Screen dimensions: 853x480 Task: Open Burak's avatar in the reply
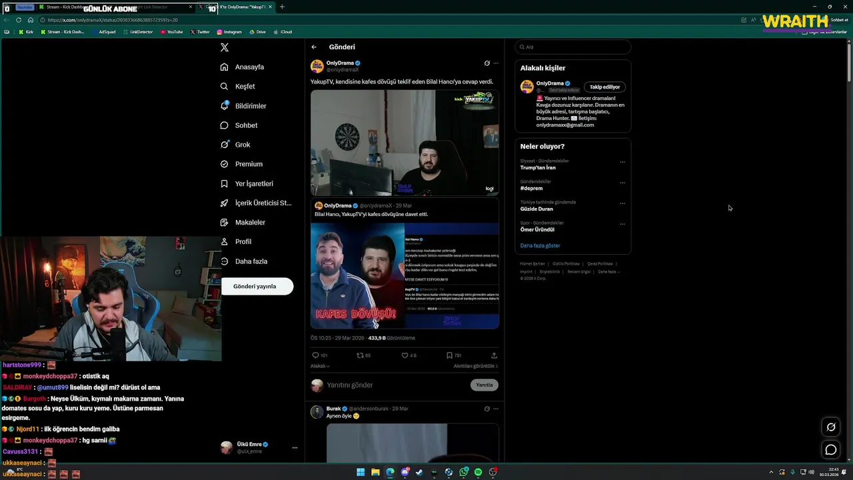point(317,411)
